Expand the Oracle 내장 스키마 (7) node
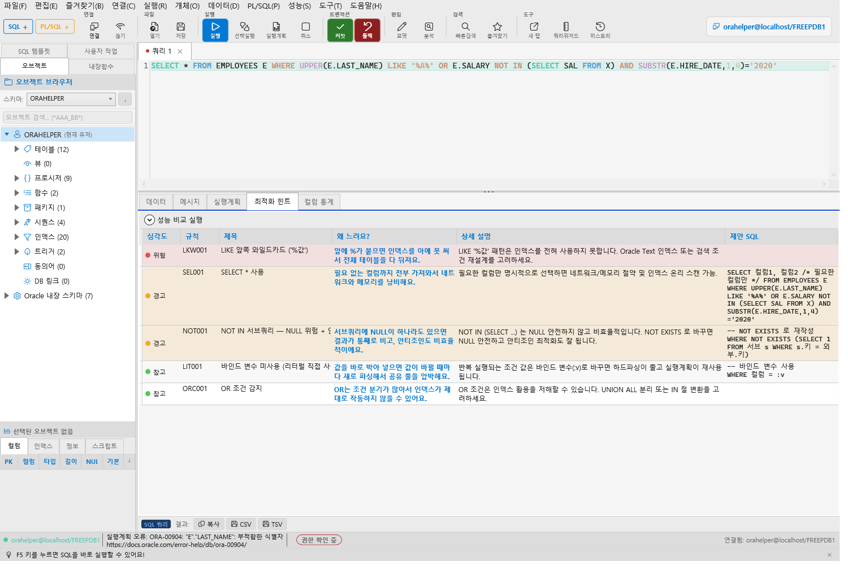Screen dimensions: 848x582 tap(7, 296)
